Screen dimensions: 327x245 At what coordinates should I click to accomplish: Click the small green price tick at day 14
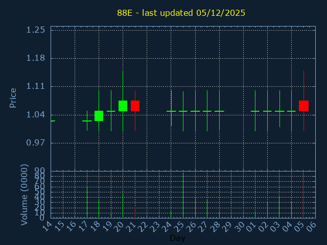pyautogui.click(x=53, y=121)
